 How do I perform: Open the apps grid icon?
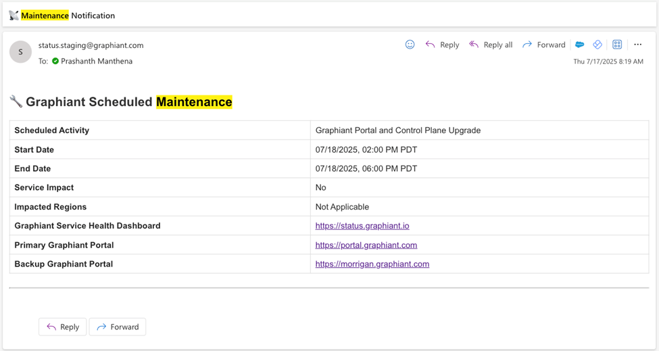tap(617, 45)
